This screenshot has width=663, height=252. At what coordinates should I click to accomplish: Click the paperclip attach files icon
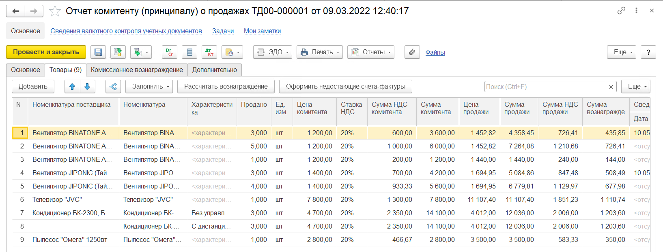[x=412, y=52]
